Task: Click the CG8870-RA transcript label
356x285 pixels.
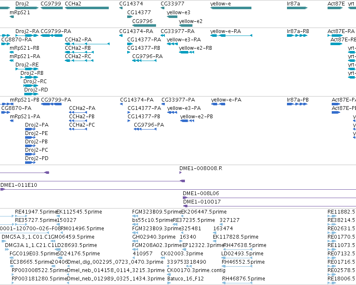Action: 17,39
